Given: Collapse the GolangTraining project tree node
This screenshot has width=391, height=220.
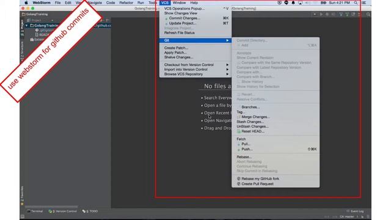Looking at the screenshot, I should pos(26,26).
